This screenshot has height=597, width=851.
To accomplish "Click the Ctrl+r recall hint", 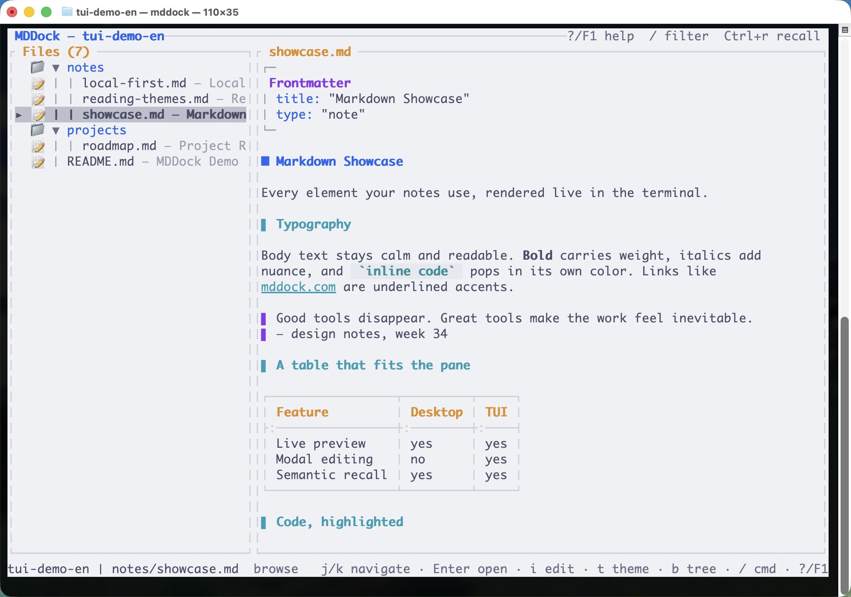I will point(772,36).
